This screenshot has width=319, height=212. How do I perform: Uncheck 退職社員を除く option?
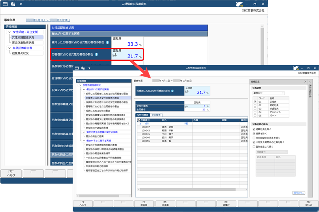[x=254, y=129]
